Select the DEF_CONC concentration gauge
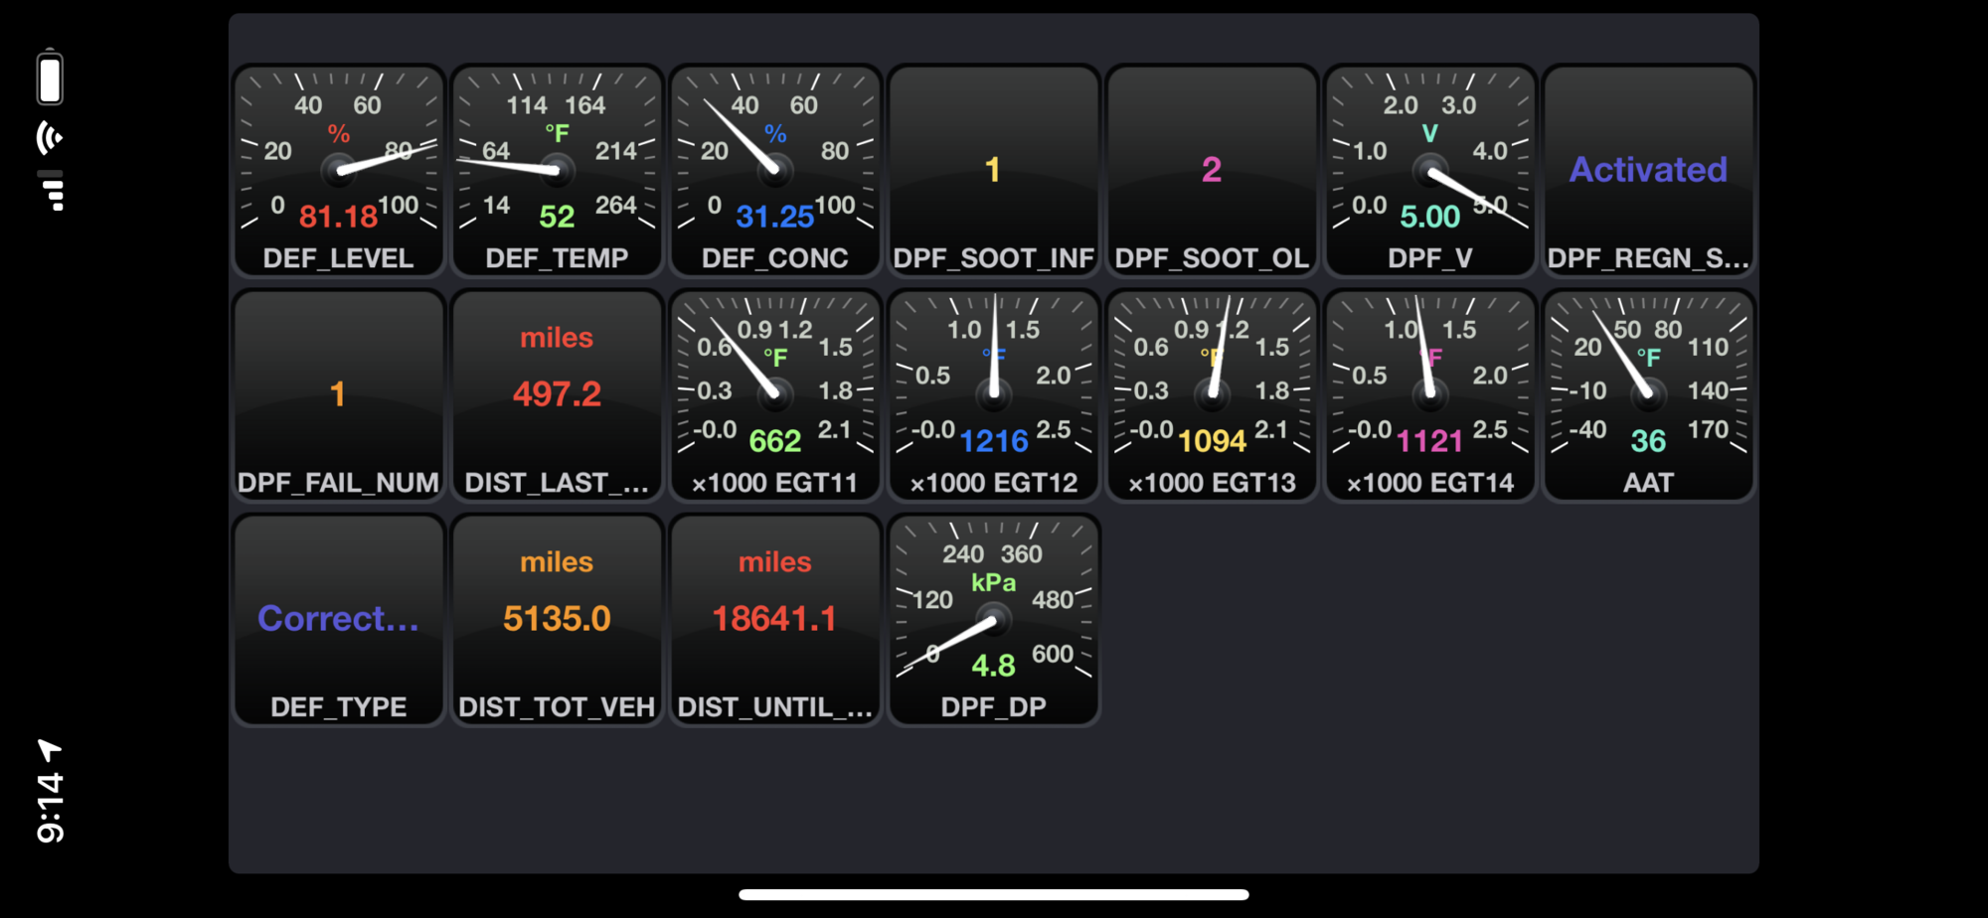Image resolution: width=1988 pixels, height=918 pixels. coord(774,169)
